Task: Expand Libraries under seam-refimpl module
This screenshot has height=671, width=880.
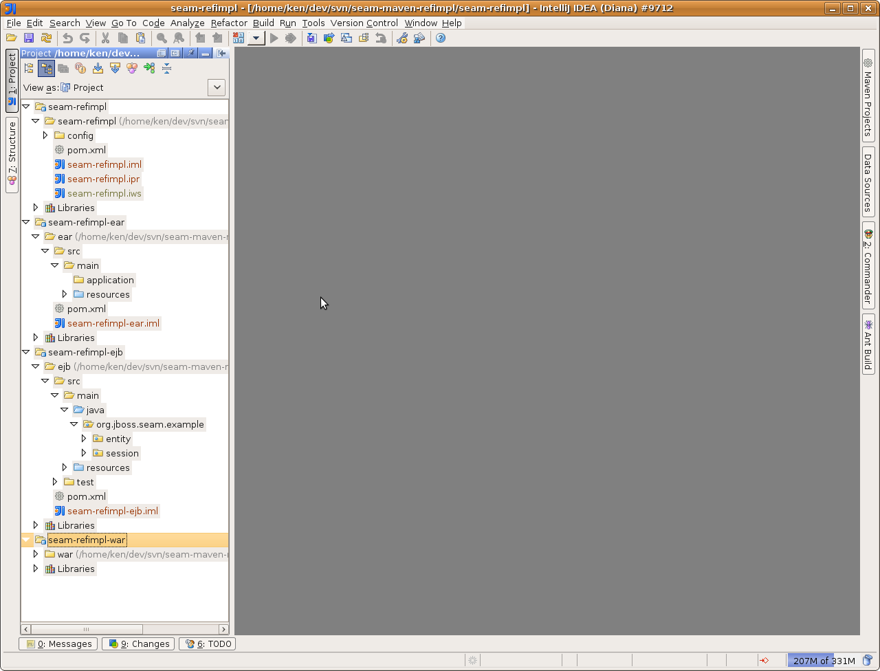Action: point(36,208)
